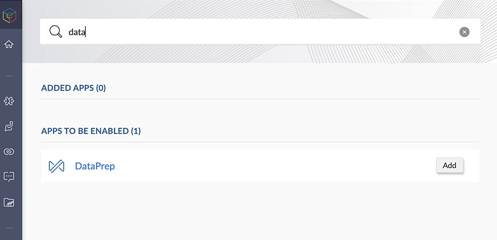Open the chain link icon in sidebar
Screen dimensions: 497x240
(9, 152)
